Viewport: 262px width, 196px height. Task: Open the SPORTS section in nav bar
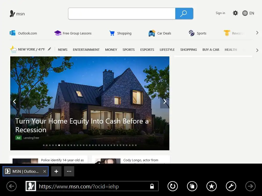(128, 50)
